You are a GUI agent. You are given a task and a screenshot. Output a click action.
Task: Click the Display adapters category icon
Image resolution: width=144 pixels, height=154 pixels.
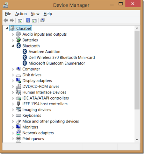[x=18, y=80]
